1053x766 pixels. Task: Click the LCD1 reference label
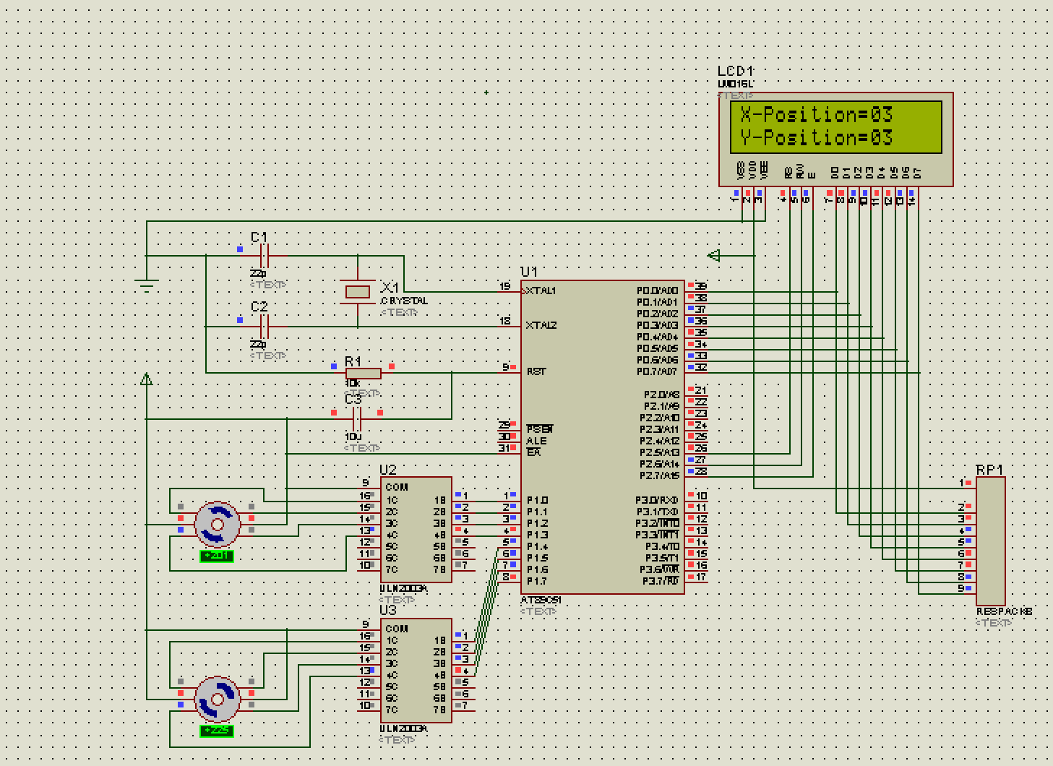coord(736,71)
